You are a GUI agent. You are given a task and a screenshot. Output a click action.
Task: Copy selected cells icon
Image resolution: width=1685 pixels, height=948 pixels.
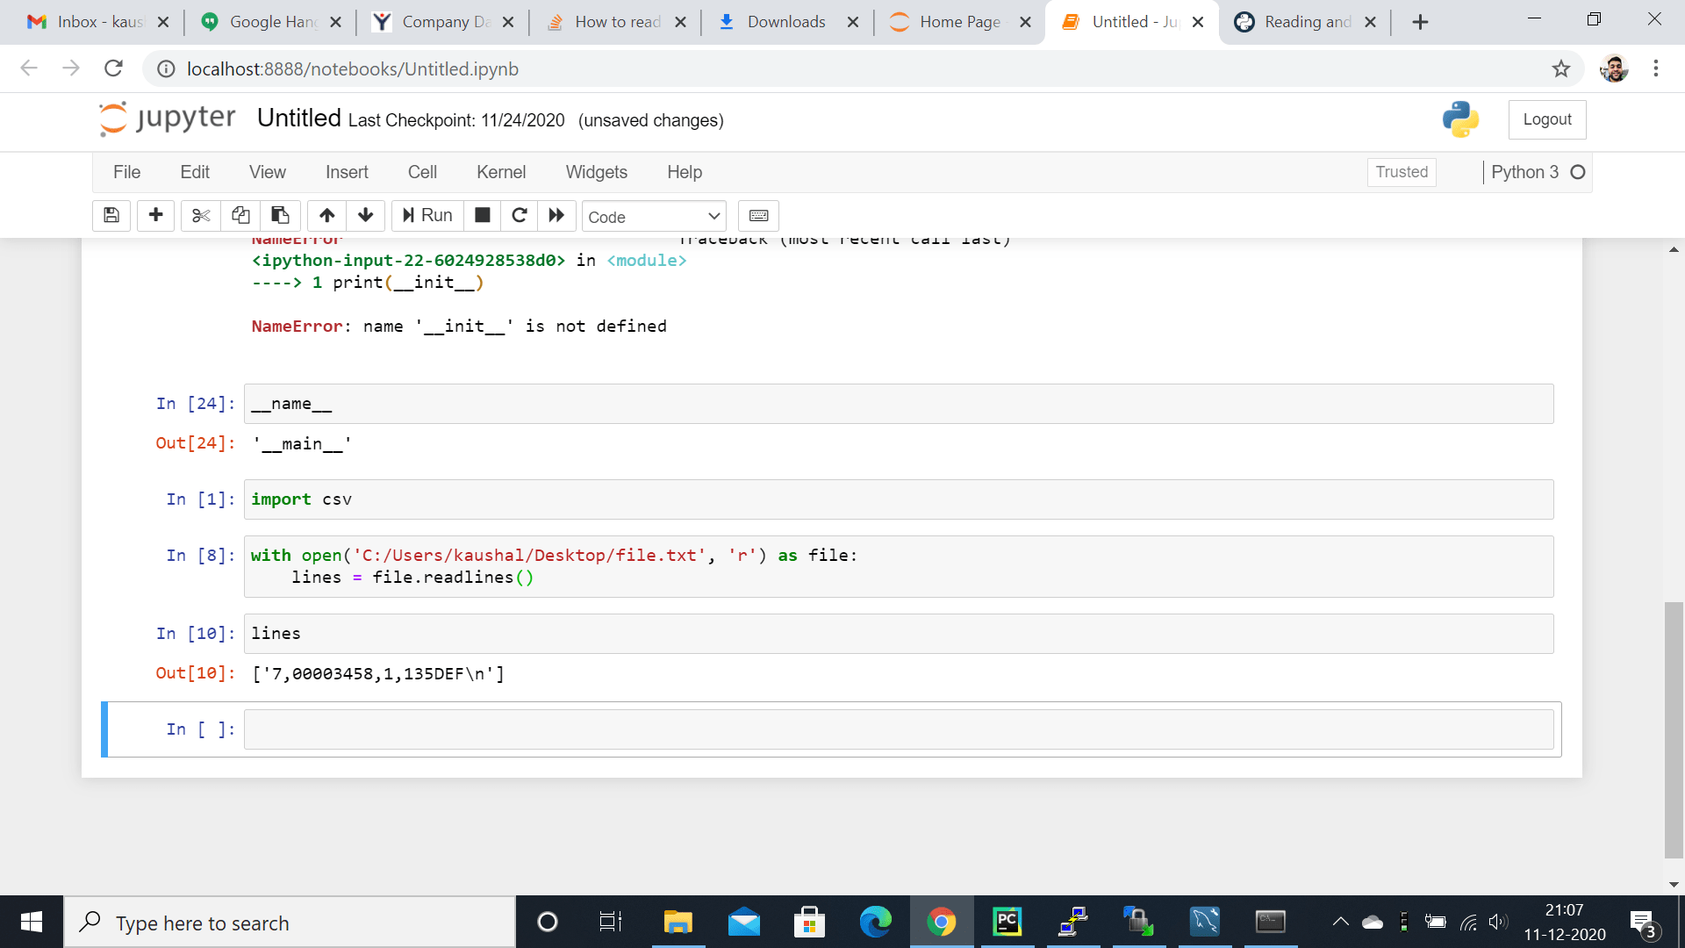(x=240, y=216)
